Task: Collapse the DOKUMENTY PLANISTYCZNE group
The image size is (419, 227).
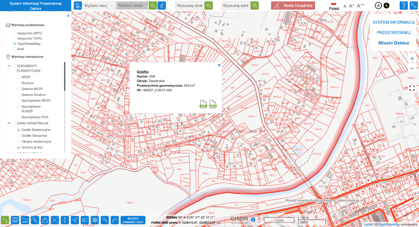Action: pyautogui.click(x=9, y=66)
